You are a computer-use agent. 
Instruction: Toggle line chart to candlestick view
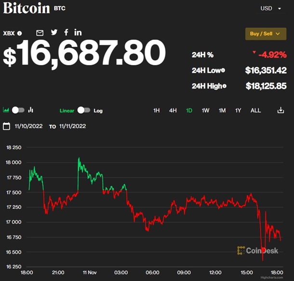tap(18, 110)
